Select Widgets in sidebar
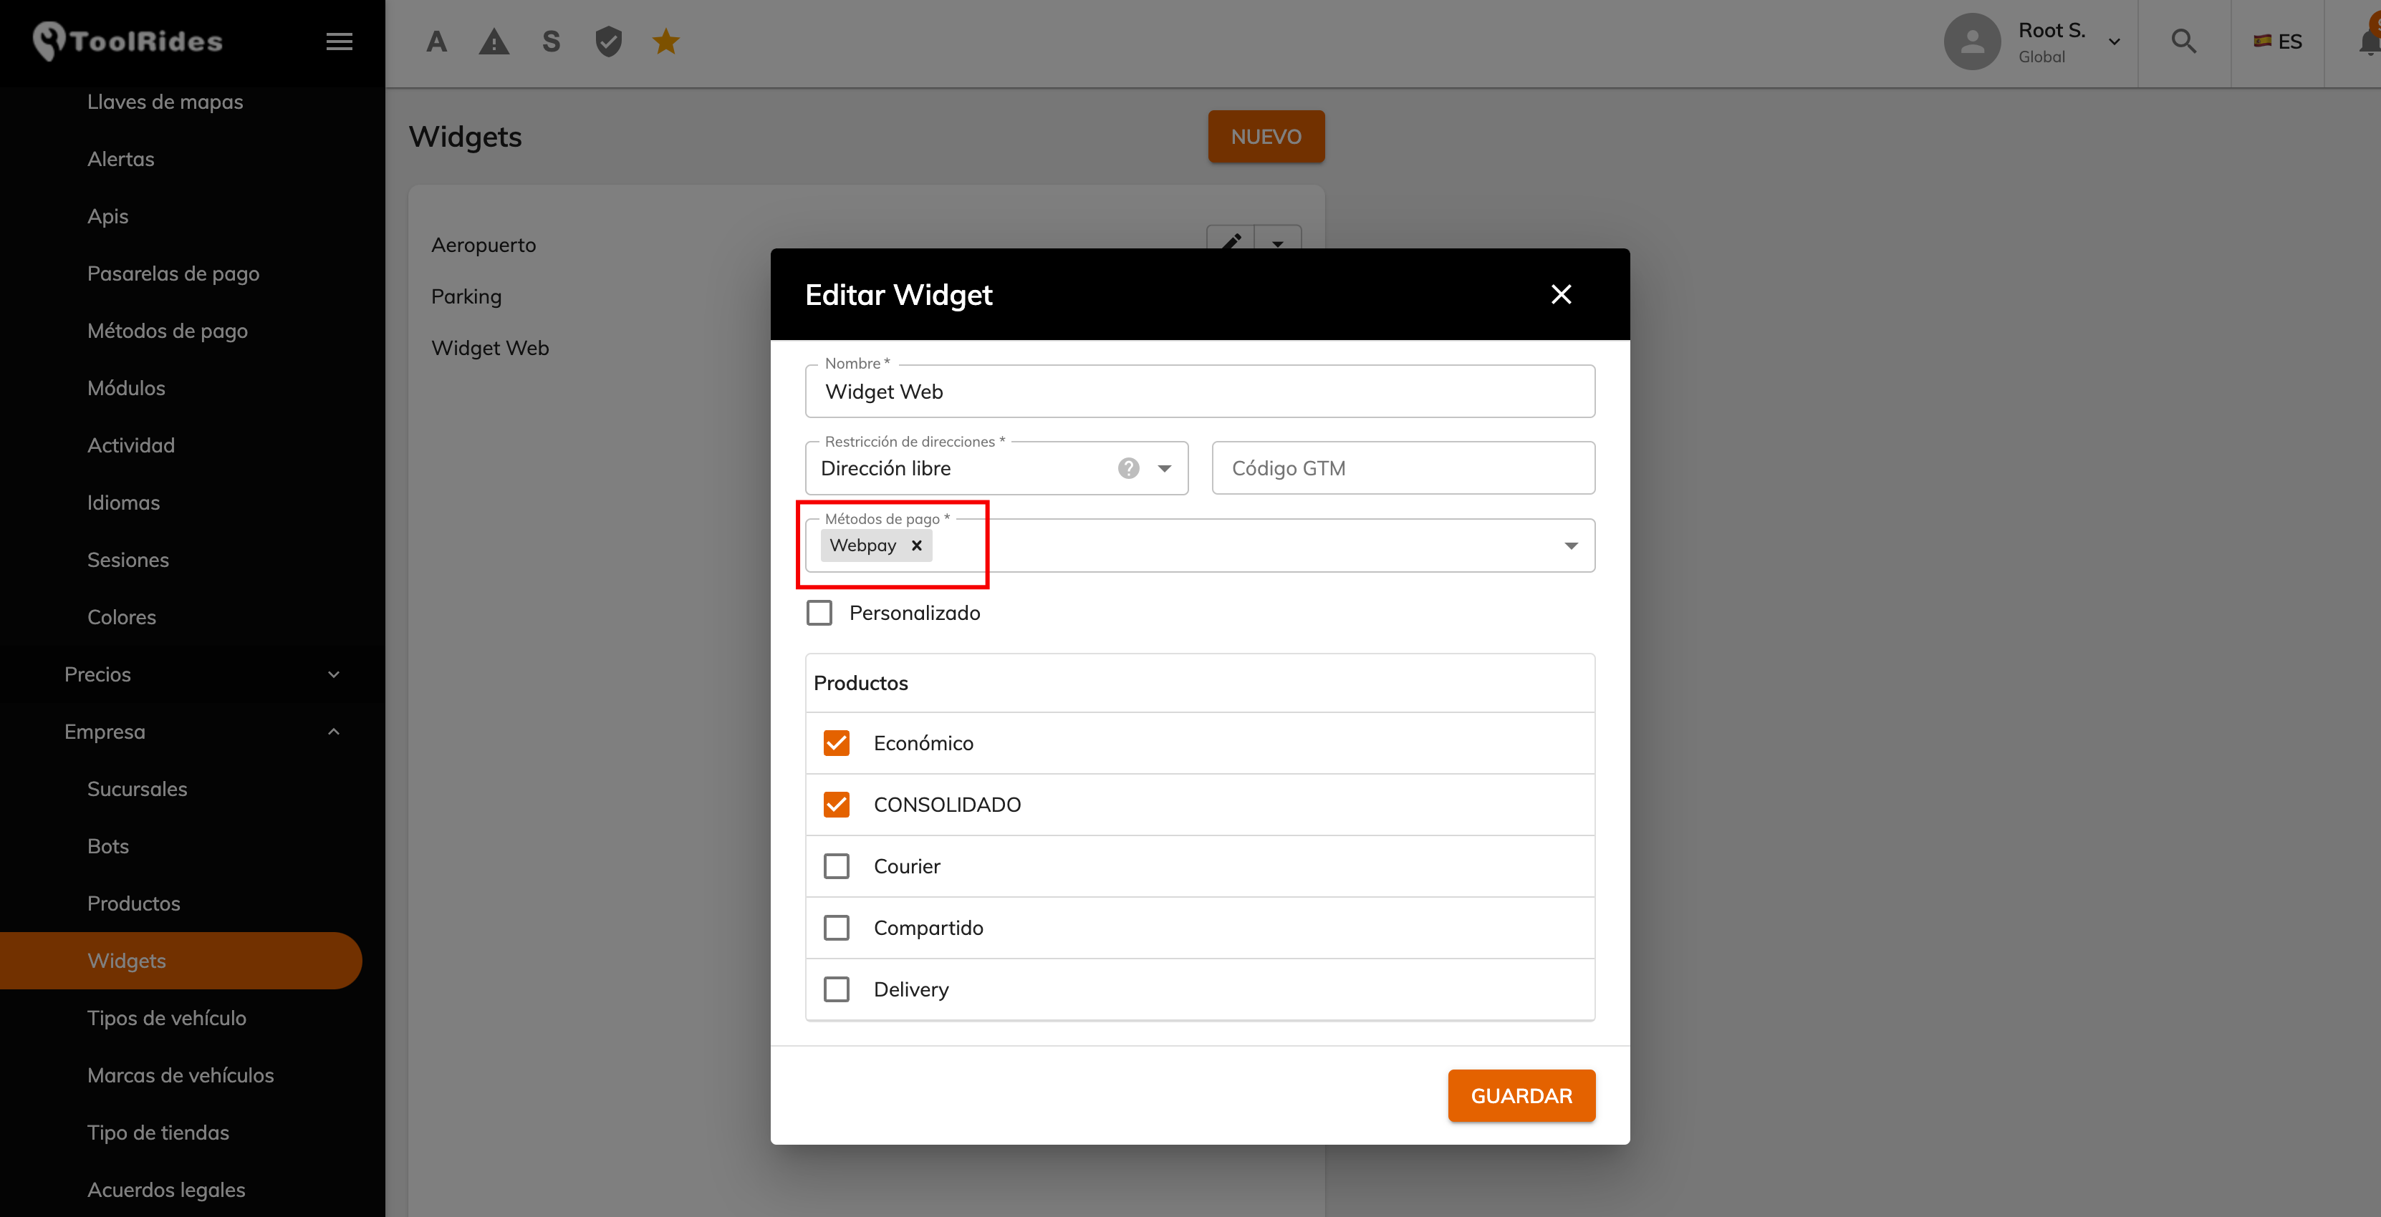The width and height of the screenshot is (2381, 1217). tap(181, 961)
